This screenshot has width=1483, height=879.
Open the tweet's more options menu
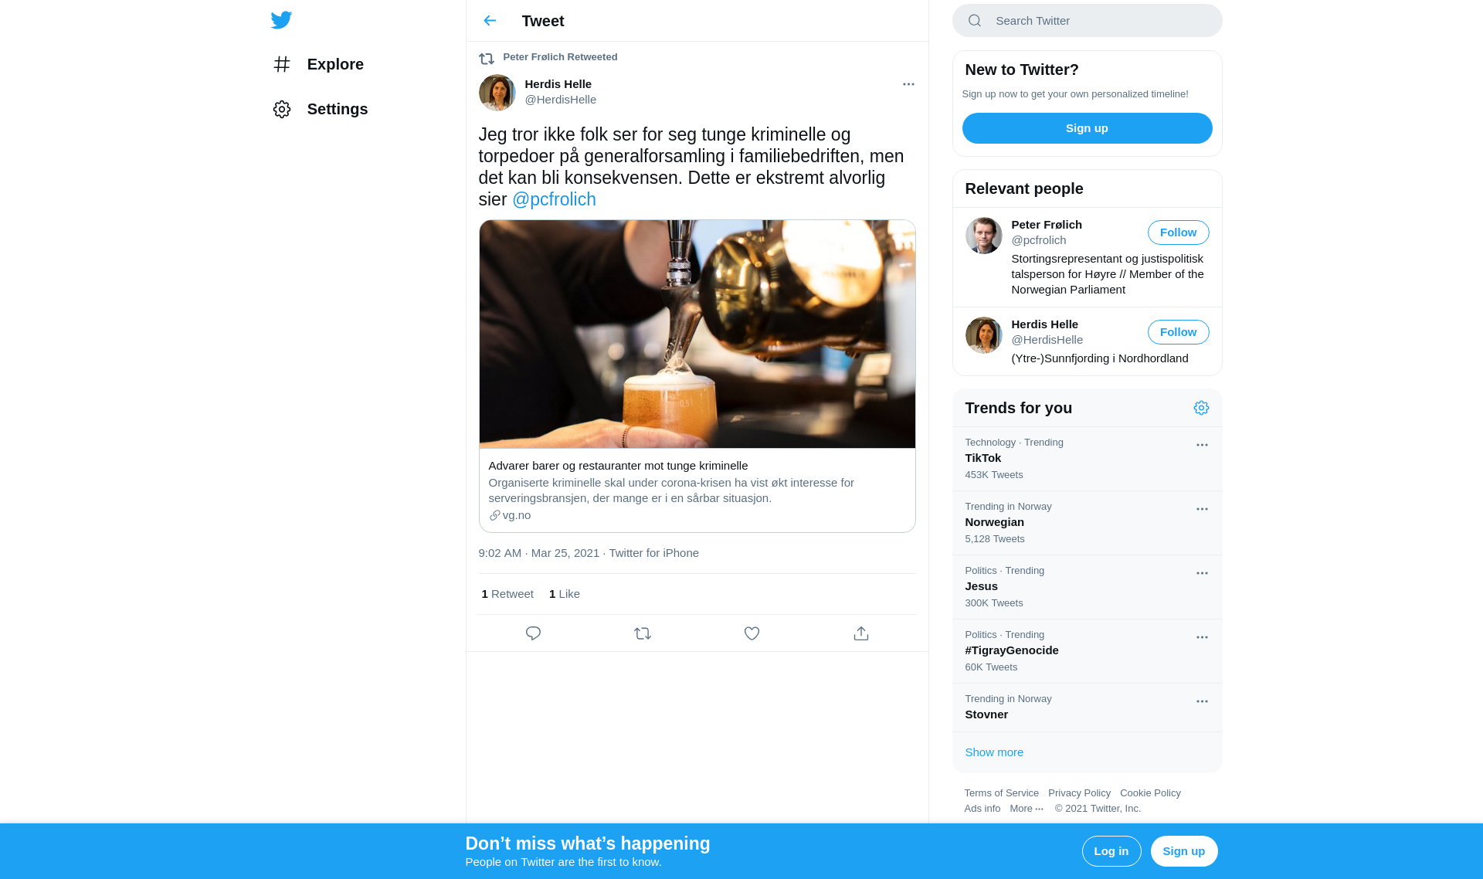[908, 84]
